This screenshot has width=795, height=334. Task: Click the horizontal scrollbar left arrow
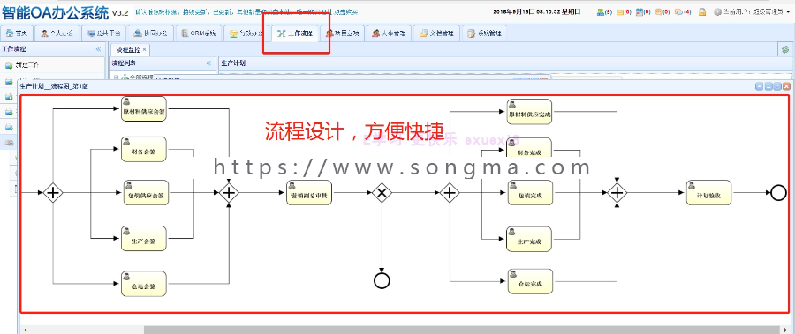(25, 330)
